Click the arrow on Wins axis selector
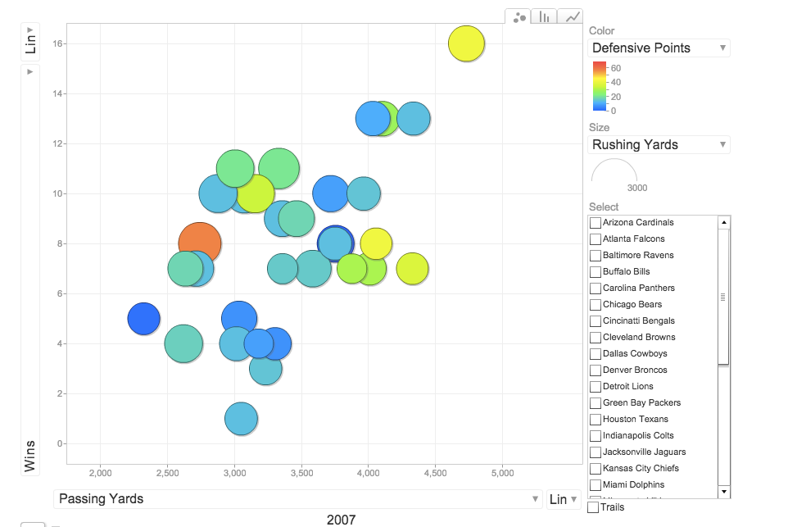The image size is (797, 527). pos(30,72)
